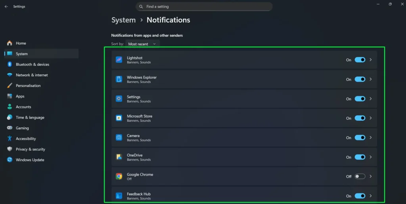This screenshot has height=204, width=406.
Task: Toggle Microsoft Store notifications off
Action: (x=360, y=118)
